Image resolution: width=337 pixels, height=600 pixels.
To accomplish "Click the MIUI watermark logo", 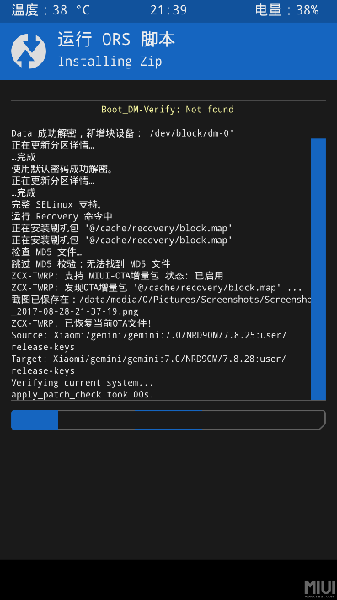I will pyautogui.click(x=320, y=587).
